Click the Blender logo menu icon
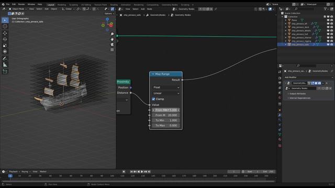 tap(3, 4)
